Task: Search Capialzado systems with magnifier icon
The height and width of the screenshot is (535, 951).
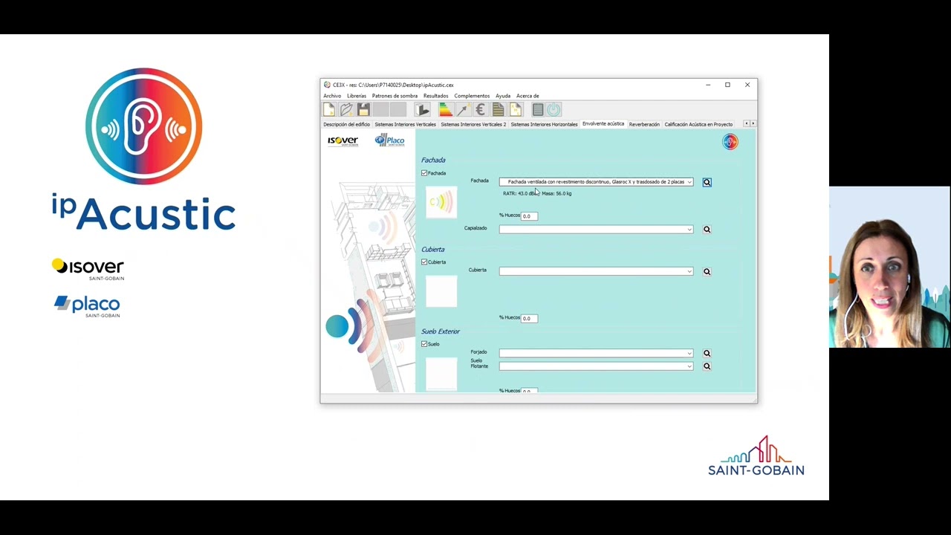Action: (707, 230)
